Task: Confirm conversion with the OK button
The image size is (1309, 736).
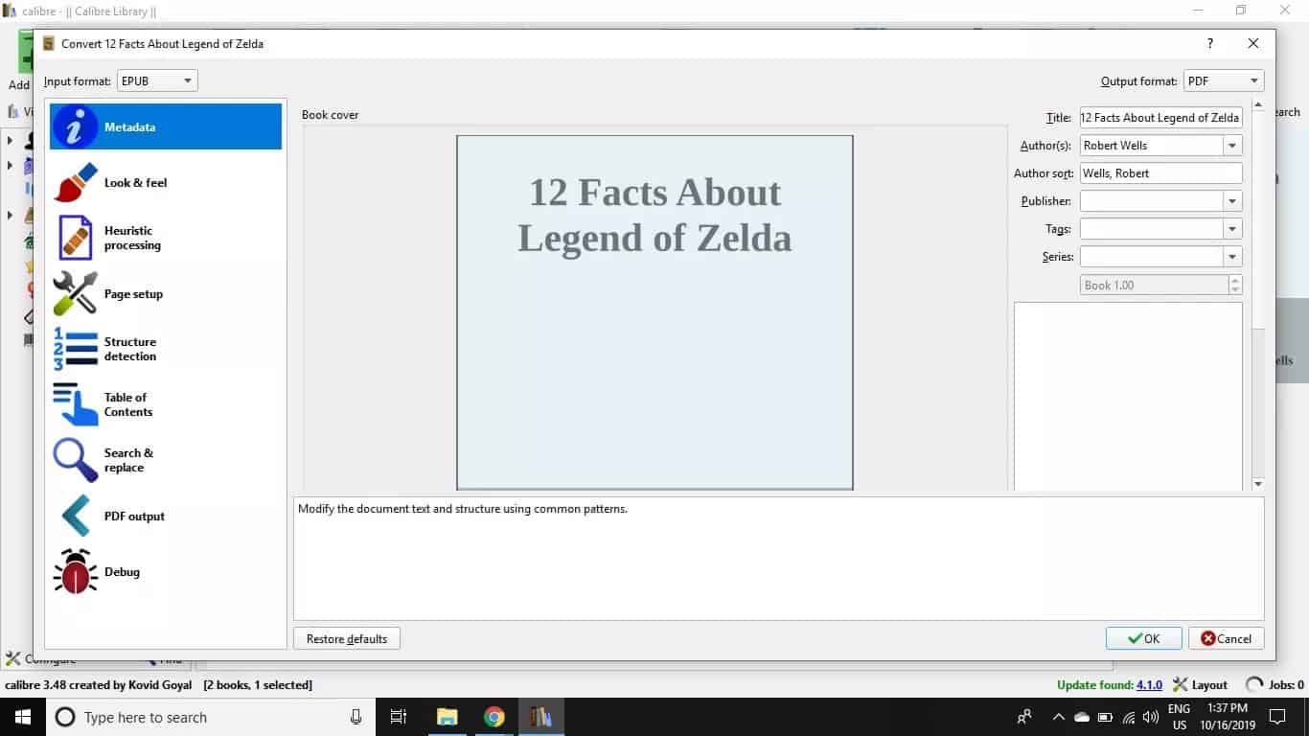Action: click(1143, 638)
